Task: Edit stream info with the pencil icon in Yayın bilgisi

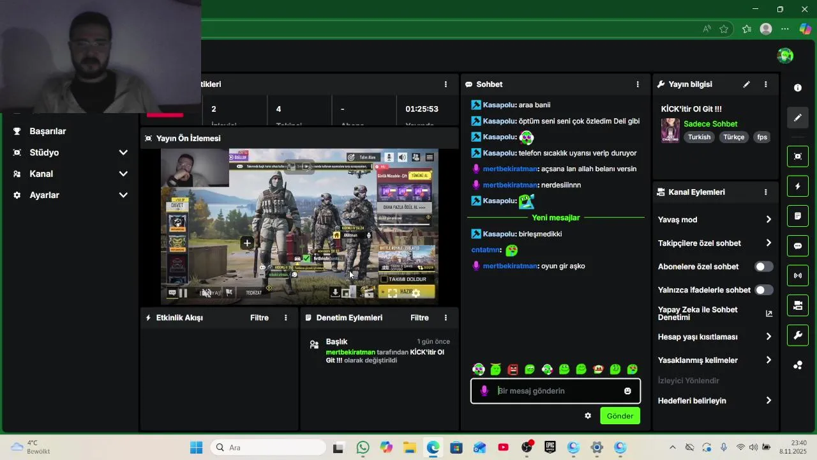Action: (x=746, y=84)
